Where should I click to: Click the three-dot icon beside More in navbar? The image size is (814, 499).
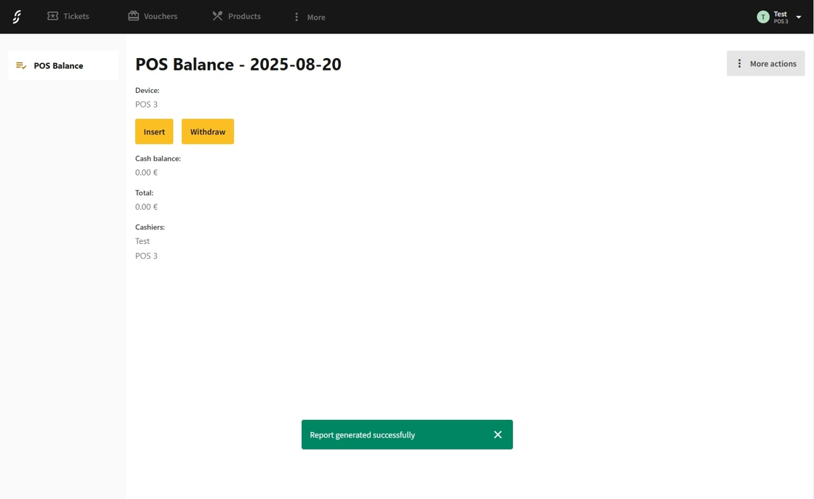click(x=297, y=17)
